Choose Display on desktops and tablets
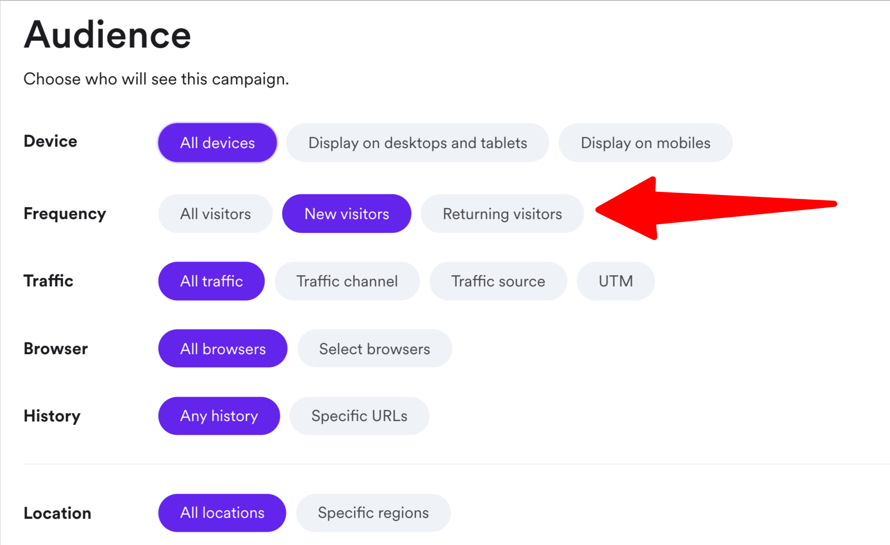This screenshot has height=545, width=890. 418,143
